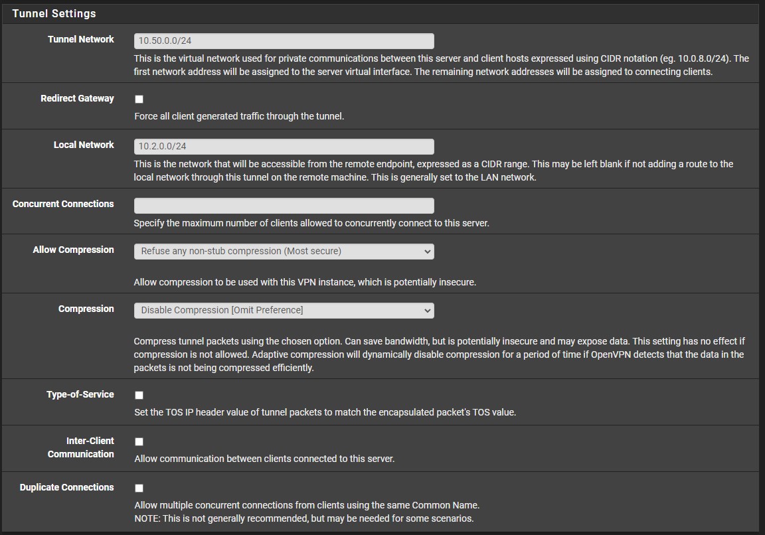Click the empty Concurrent Connections field
Viewport: 765px width, 535px height.
click(x=284, y=206)
